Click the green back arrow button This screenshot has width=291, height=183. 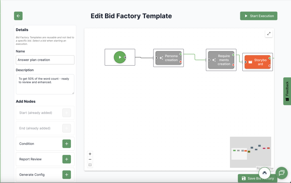tap(18, 16)
